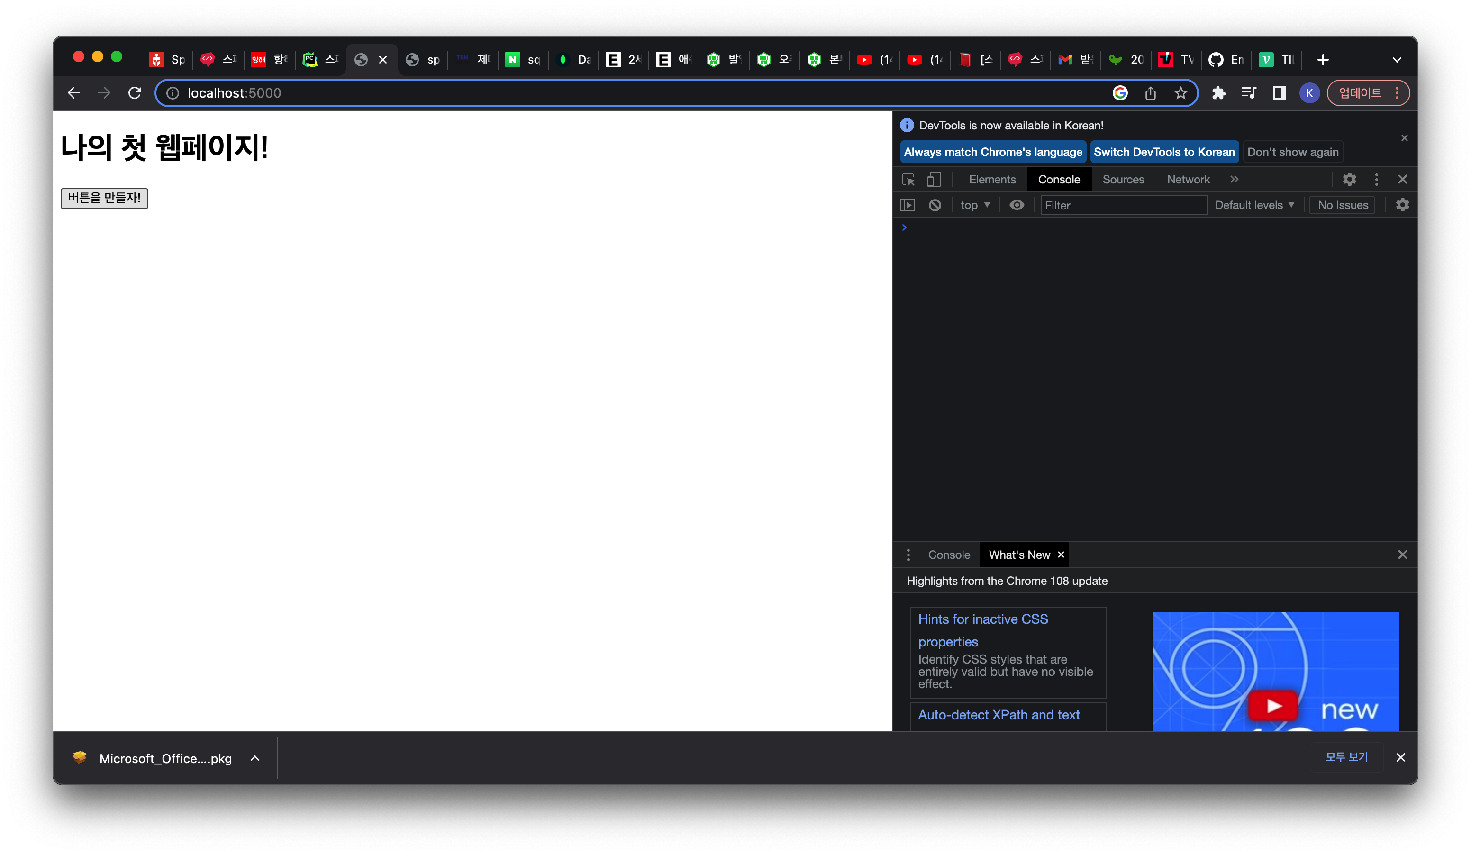The image size is (1471, 855).
Task: Select the 나의 첫 웹페이지! heading
Action: [x=164, y=147]
